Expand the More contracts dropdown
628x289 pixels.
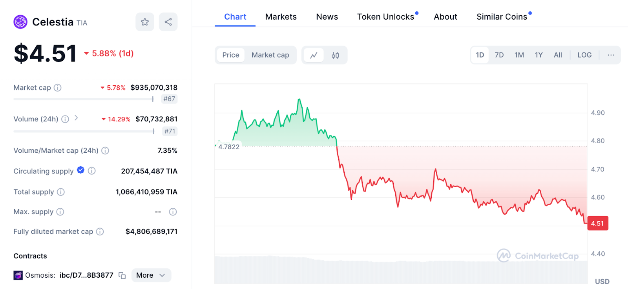pos(151,275)
